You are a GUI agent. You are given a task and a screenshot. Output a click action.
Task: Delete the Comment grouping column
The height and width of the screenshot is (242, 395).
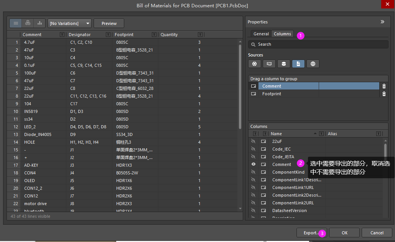[x=384, y=86]
